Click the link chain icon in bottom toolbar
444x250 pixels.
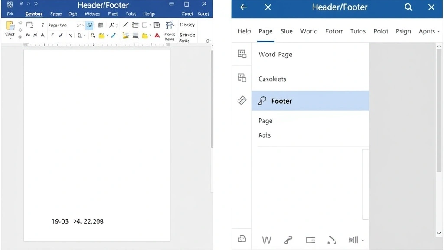coord(288,240)
